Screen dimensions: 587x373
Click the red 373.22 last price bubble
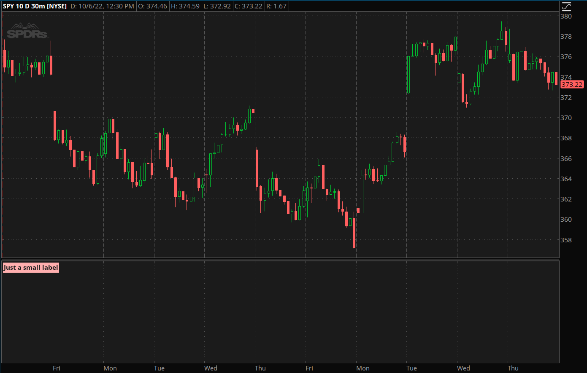pyautogui.click(x=572, y=84)
